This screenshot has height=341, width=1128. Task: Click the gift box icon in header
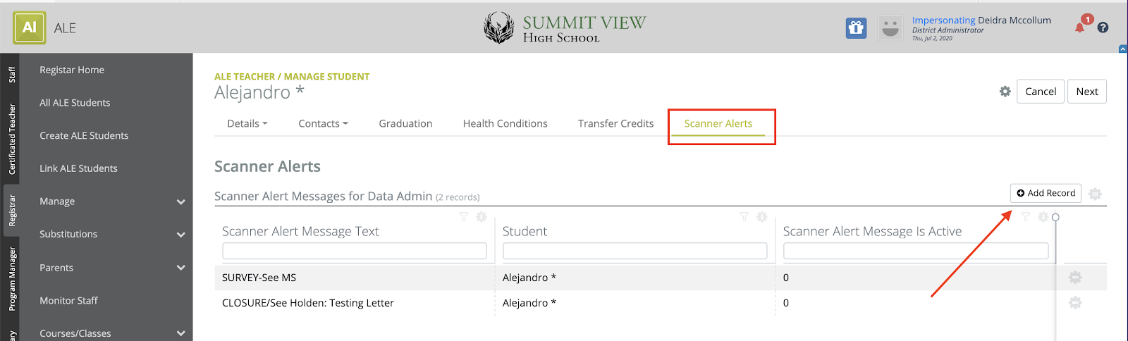(x=856, y=28)
